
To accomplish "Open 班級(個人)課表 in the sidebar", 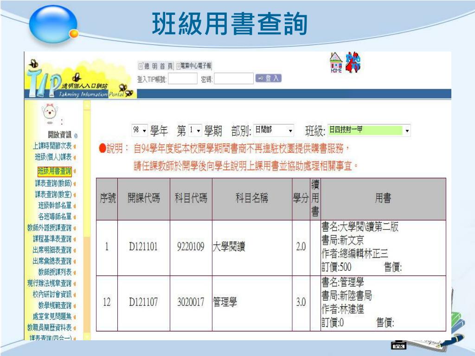I will tap(53, 157).
